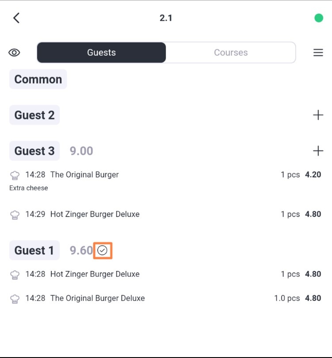Select the Guest 3 label
Image resolution: width=332 pixels, height=358 pixels.
coord(34,151)
